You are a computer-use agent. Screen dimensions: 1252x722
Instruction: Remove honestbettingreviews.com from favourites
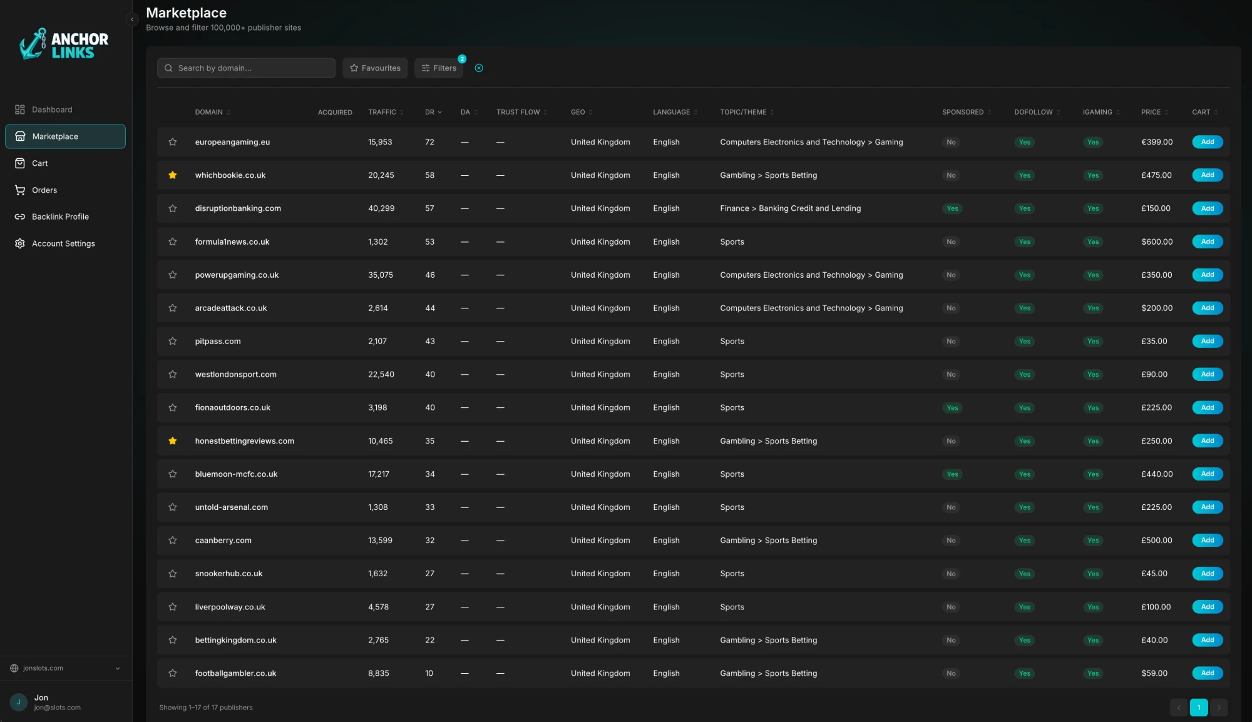click(173, 441)
